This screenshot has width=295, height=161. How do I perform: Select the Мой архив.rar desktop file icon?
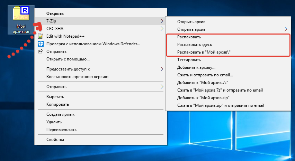(21, 20)
